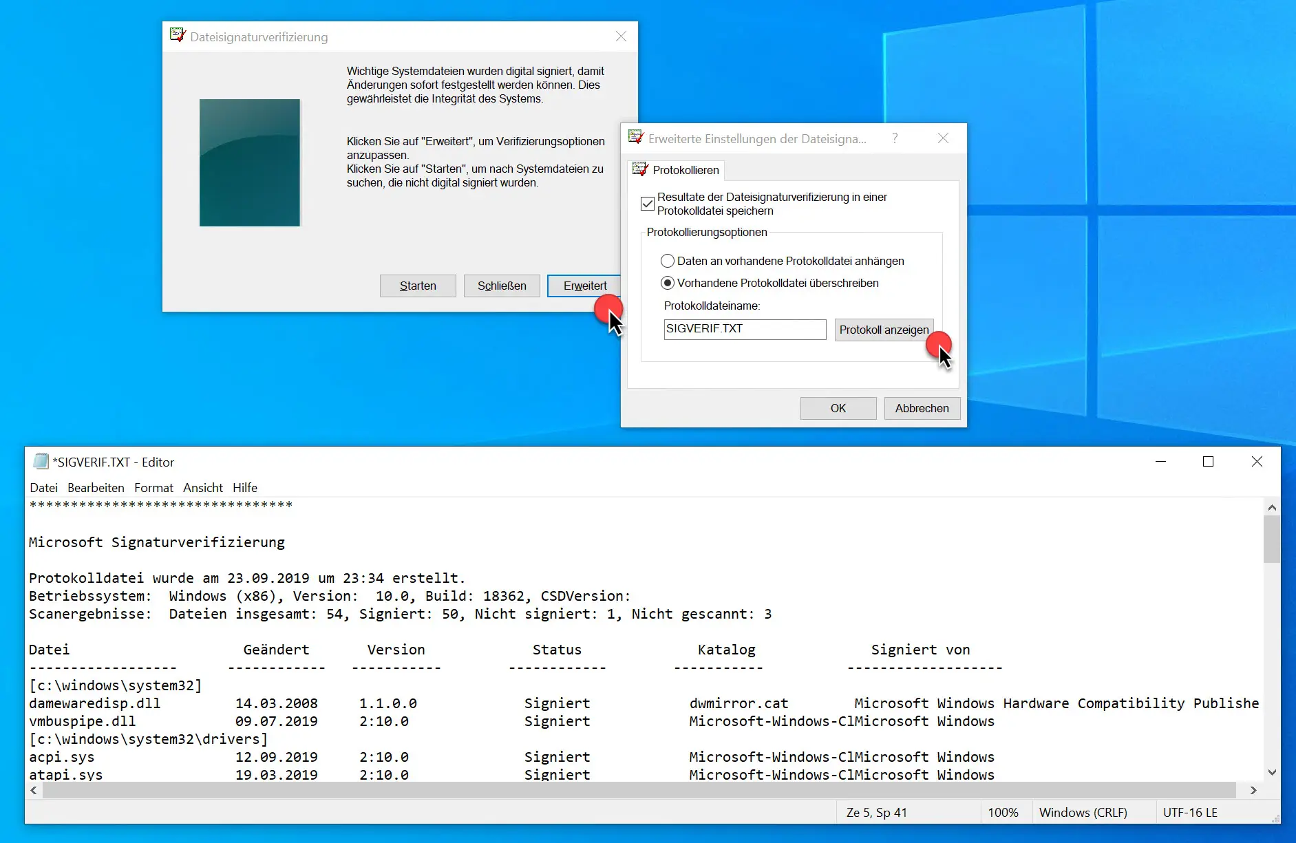
Task: Click the help question mark icon
Action: click(895, 138)
